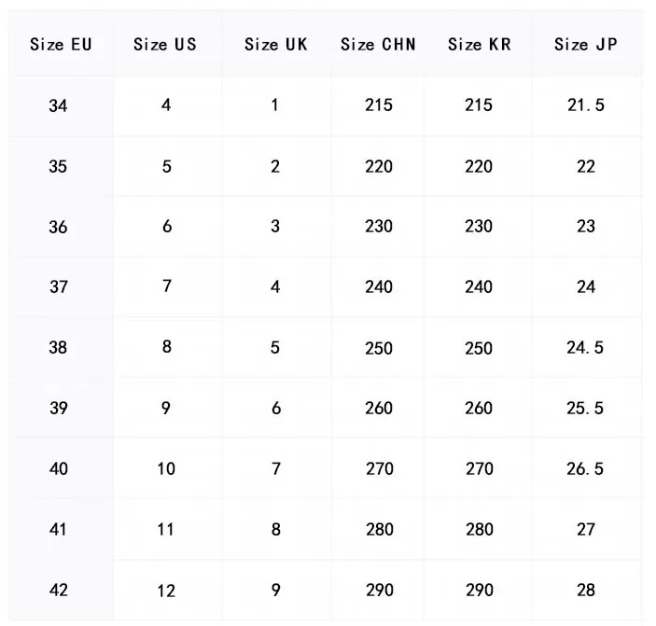Click the Size EU column header
The image size is (656, 626).
(61, 45)
